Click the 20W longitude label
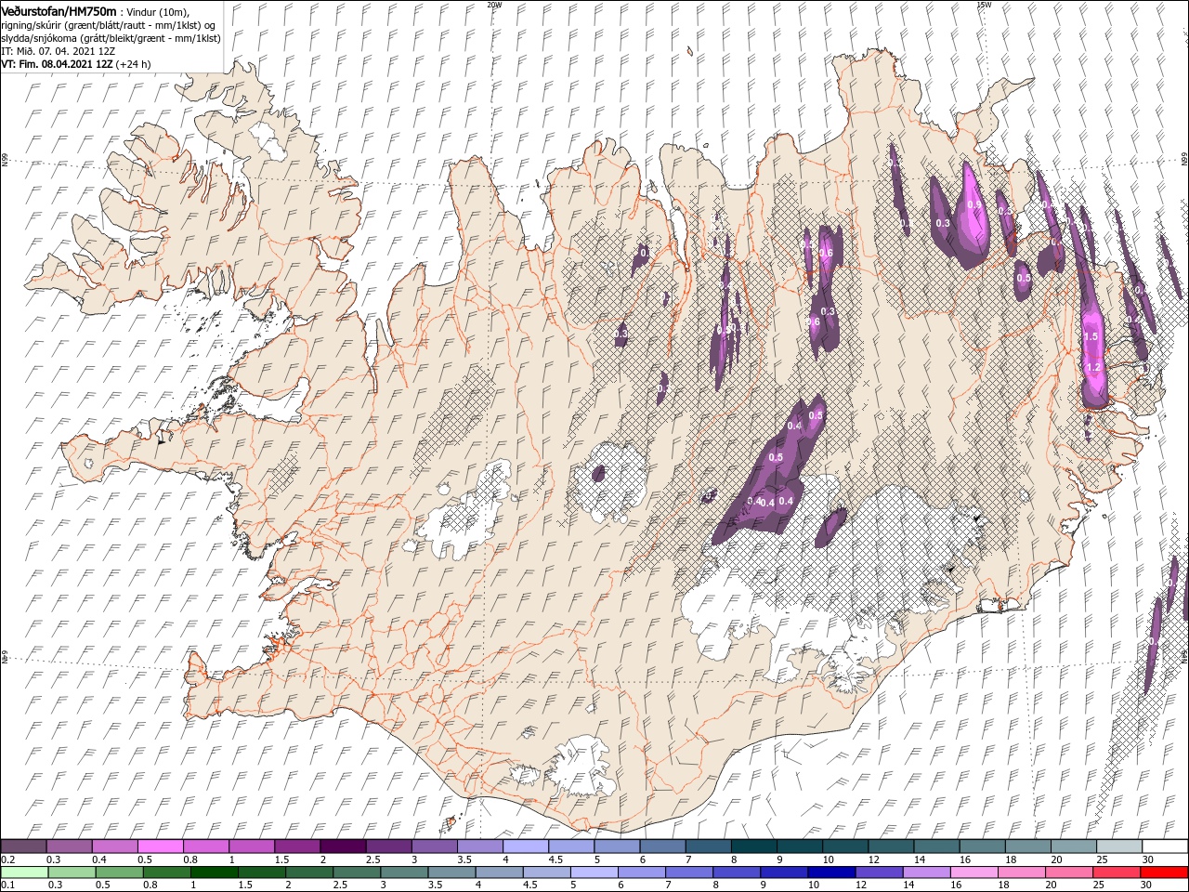The height and width of the screenshot is (892, 1189). tap(494, 5)
